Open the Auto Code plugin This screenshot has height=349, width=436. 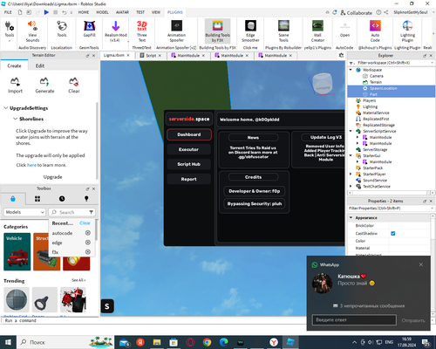[375, 31]
